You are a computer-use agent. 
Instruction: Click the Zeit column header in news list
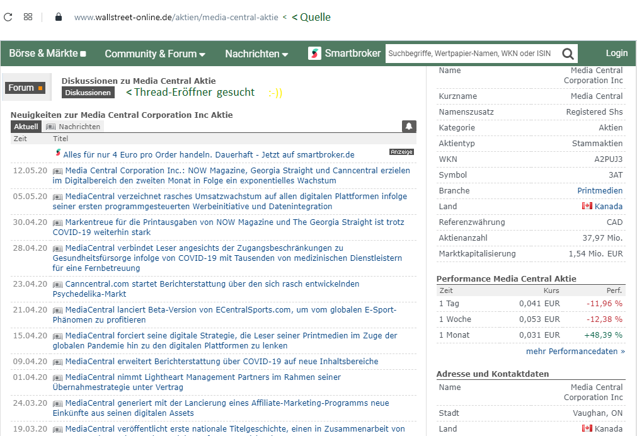[x=20, y=139]
